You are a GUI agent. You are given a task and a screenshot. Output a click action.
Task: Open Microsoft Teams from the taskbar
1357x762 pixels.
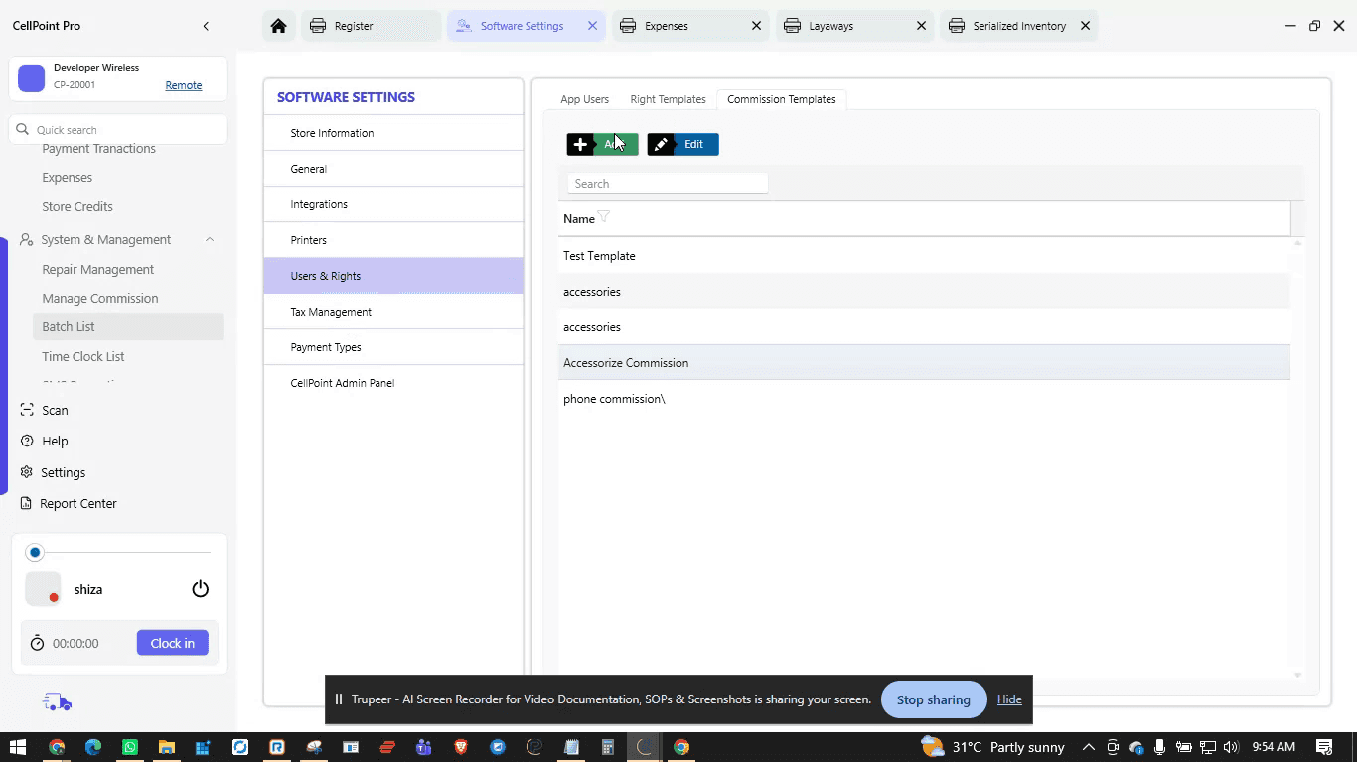point(424,747)
